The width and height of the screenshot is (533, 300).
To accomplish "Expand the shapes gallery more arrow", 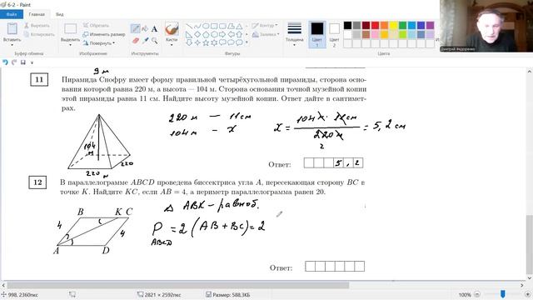I will (247, 42).
